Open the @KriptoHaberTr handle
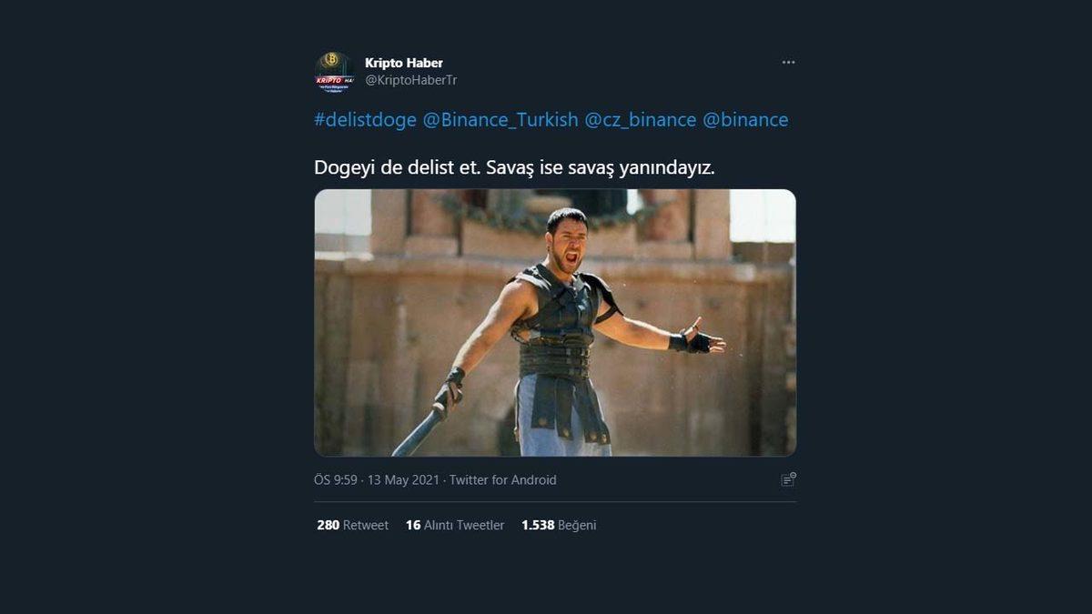Image resolution: width=1092 pixels, height=614 pixels. pyautogui.click(x=412, y=80)
